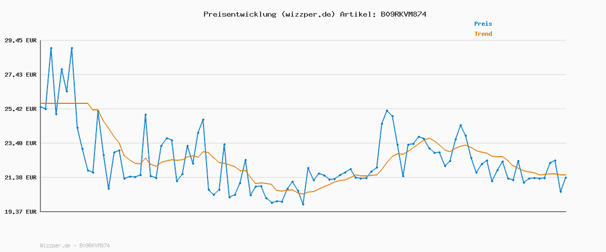This screenshot has height=252, width=606.
Task: Click the 21.38 EUR axis label
Action: pos(21,177)
